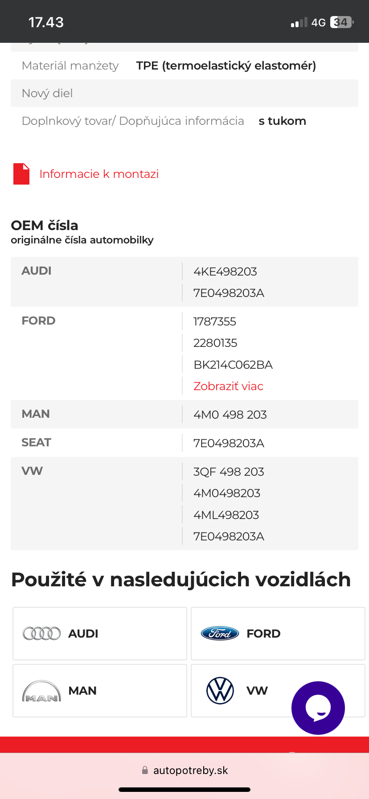Open the Informacie k montazi link

[x=99, y=174]
